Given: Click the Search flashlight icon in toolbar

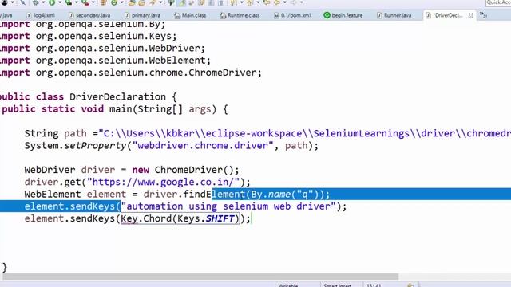Looking at the screenshot, I should coord(153,2).
